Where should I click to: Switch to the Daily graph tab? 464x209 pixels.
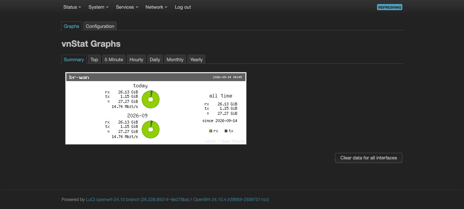coord(155,59)
